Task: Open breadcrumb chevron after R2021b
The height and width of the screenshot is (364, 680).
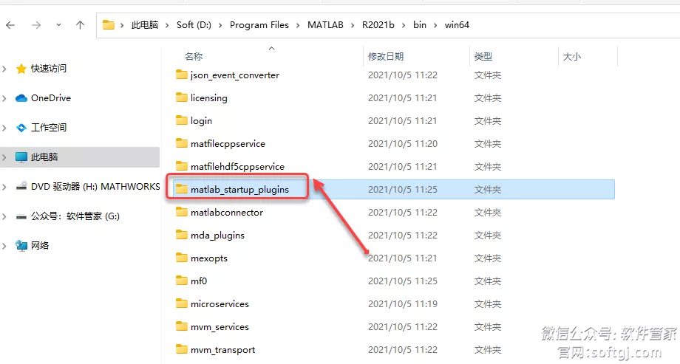Action: point(404,26)
